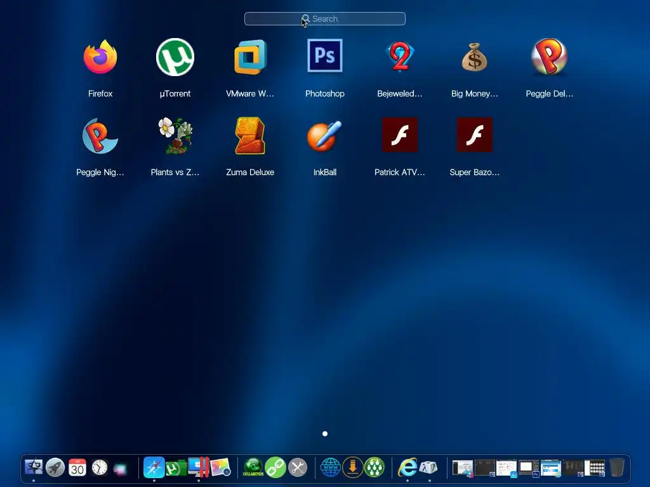
Task: Launch Firefox from the app grid
Action: pyautogui.click(x=100, y=56)
